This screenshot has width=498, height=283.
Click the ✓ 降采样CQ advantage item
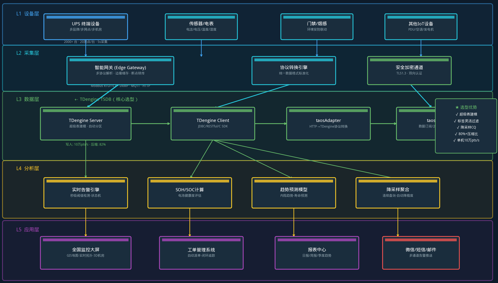click(x=466, y=128)
